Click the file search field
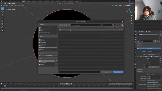 coord(107,25)
